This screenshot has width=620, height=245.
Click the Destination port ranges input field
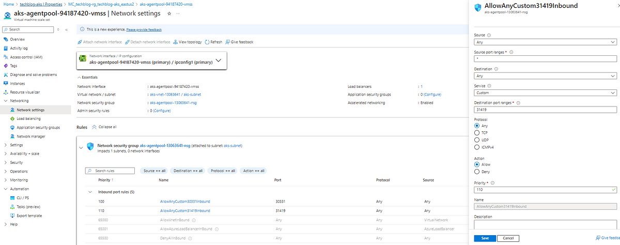click(545, 110)
